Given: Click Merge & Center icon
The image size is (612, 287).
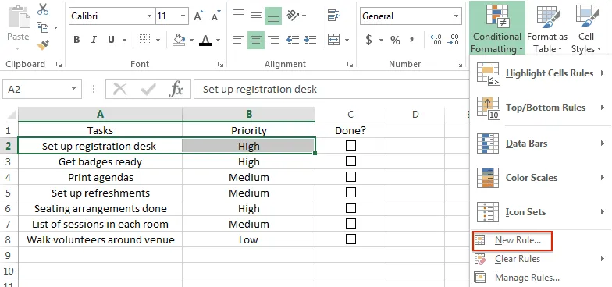Looking at the screenshot, I should point(334,40).
